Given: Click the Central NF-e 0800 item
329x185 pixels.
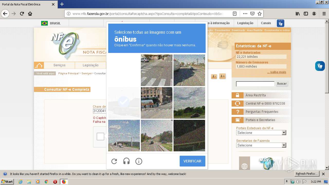Looking at the screenshot, I should [261, 103].
